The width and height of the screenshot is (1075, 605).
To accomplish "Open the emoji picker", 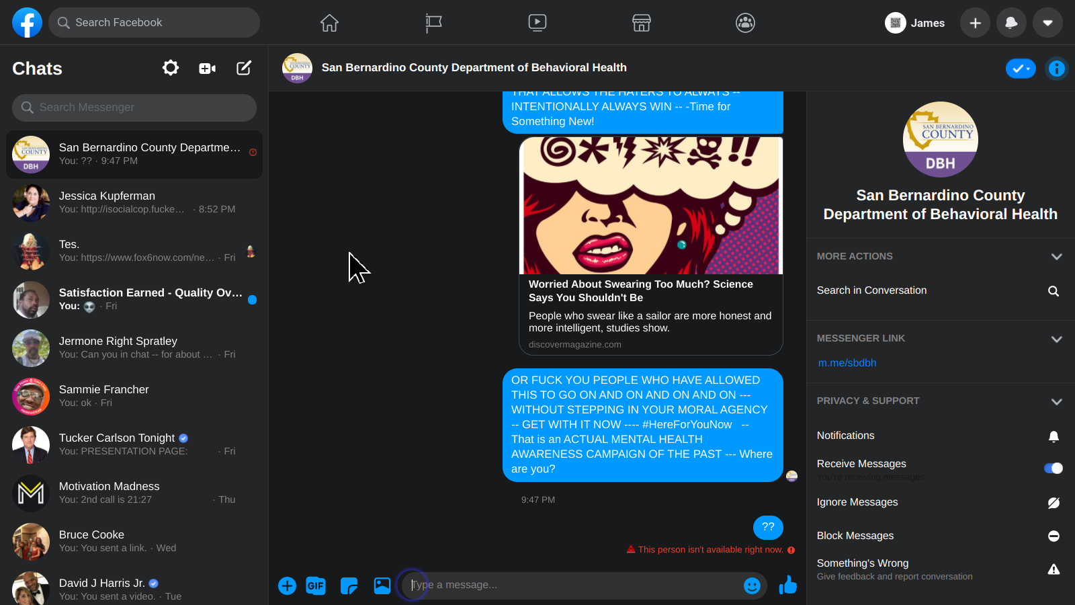I will 752,586.
